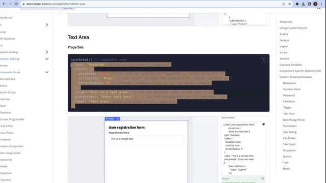
Task: Jump to Custom Schema Examples in the contents
Action: coord(295,77)
